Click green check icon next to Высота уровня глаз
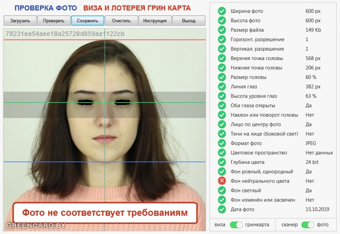The width and height of the screenshot is (340, 234). coord(222,96)
